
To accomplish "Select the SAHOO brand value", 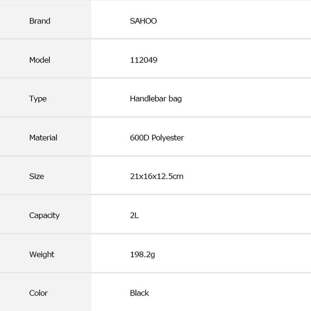I will [x=143, y=21].
